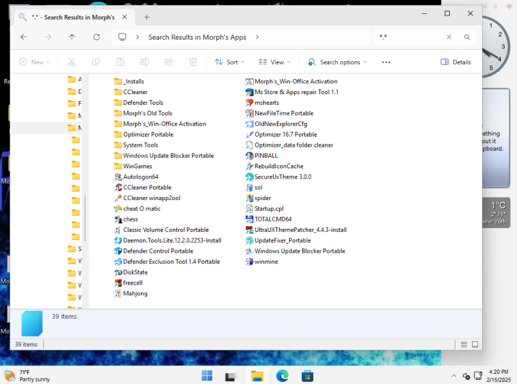Select the Autologon64 file
The width and height of the screenshot is (517, 384).
[136, 177]
